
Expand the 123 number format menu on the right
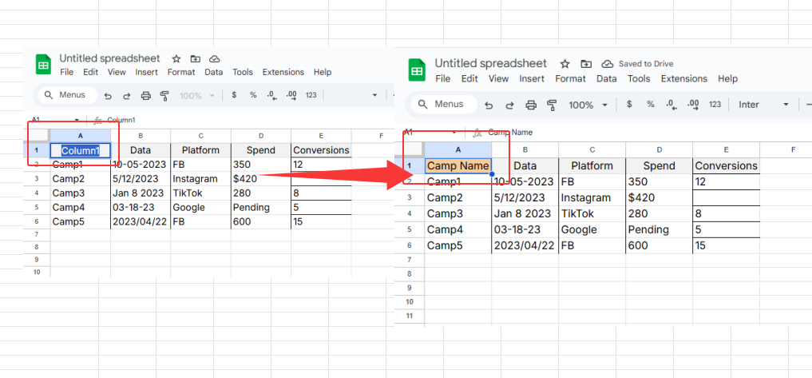click(715, 105)
